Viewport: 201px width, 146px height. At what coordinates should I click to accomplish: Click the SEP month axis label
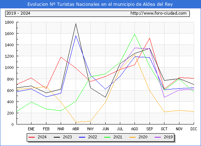[149, 129]
